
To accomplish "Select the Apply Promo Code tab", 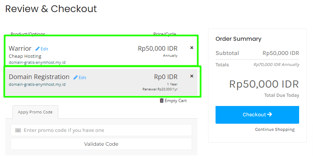I will coord(35,112).
